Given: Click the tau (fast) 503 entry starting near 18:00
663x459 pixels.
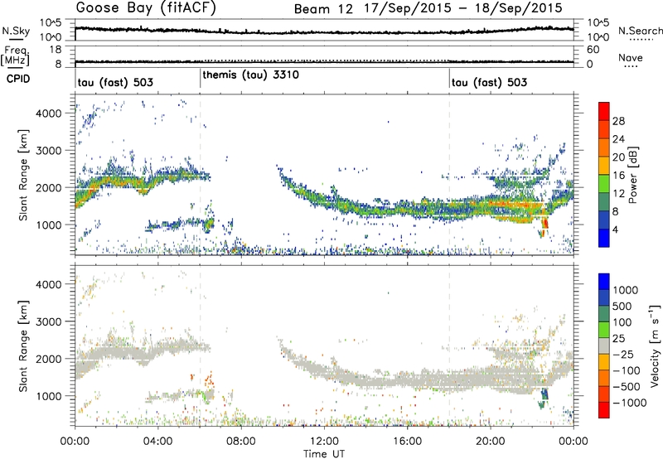Looking at the screenshot, I should 489,82.
